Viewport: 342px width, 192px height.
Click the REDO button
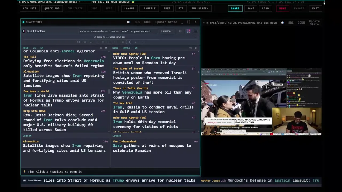pos(109,9)
